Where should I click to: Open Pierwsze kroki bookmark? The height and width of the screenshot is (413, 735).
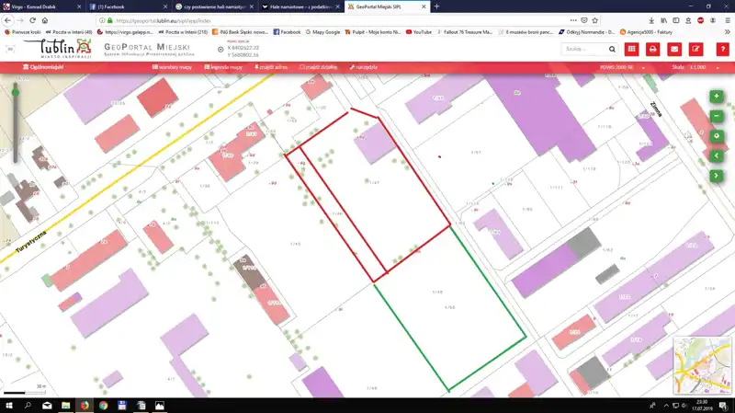point(22,32)
